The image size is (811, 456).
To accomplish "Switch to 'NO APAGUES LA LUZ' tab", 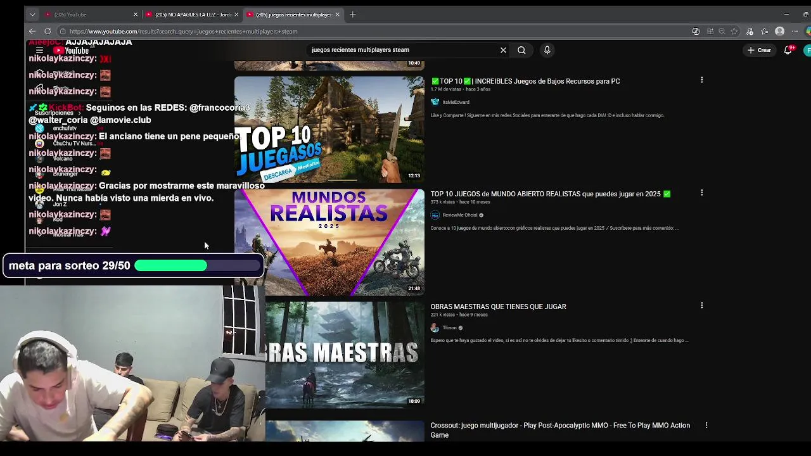I will (x=192, y=15).
